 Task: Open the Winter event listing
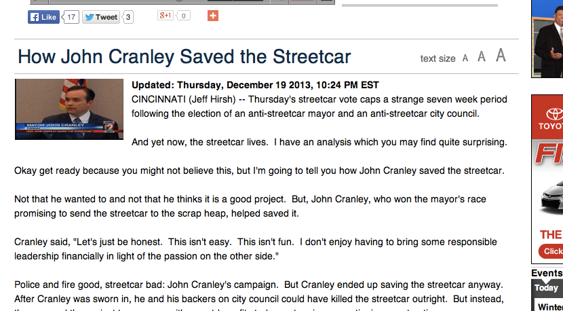pyautogui.click(x=550, y=306)
